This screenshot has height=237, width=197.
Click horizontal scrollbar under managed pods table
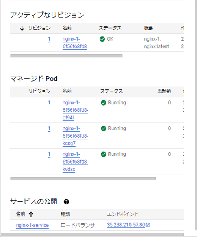tap(83, 179)
